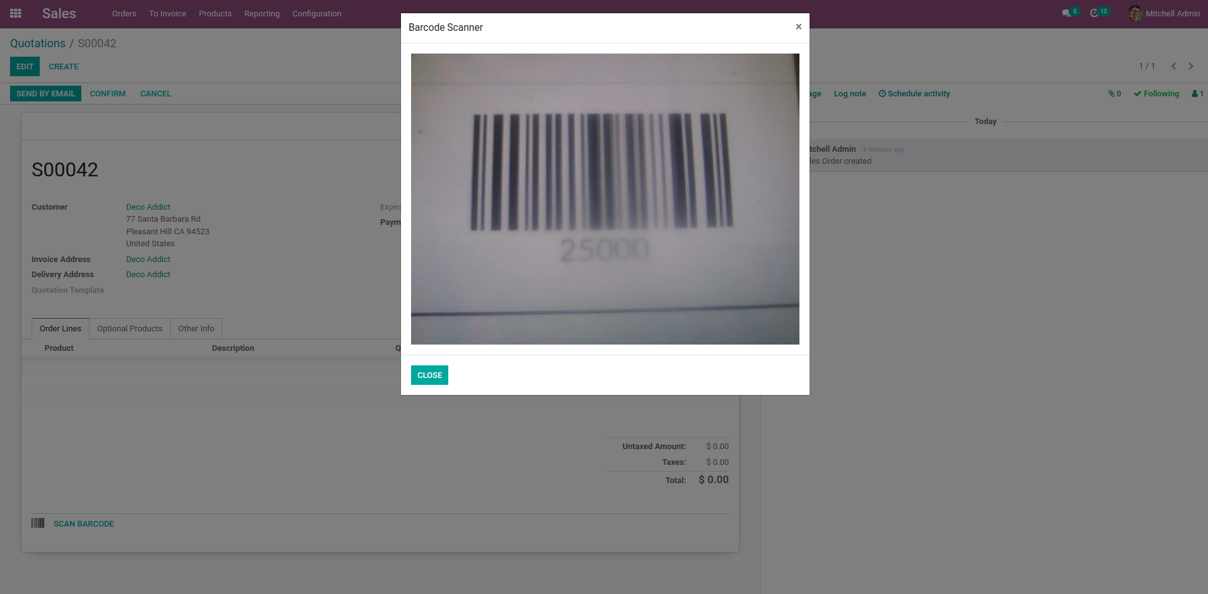Screen dimensions: 1208x594
Task: Sort by Product column header
Action: click(x=59, y=348)
